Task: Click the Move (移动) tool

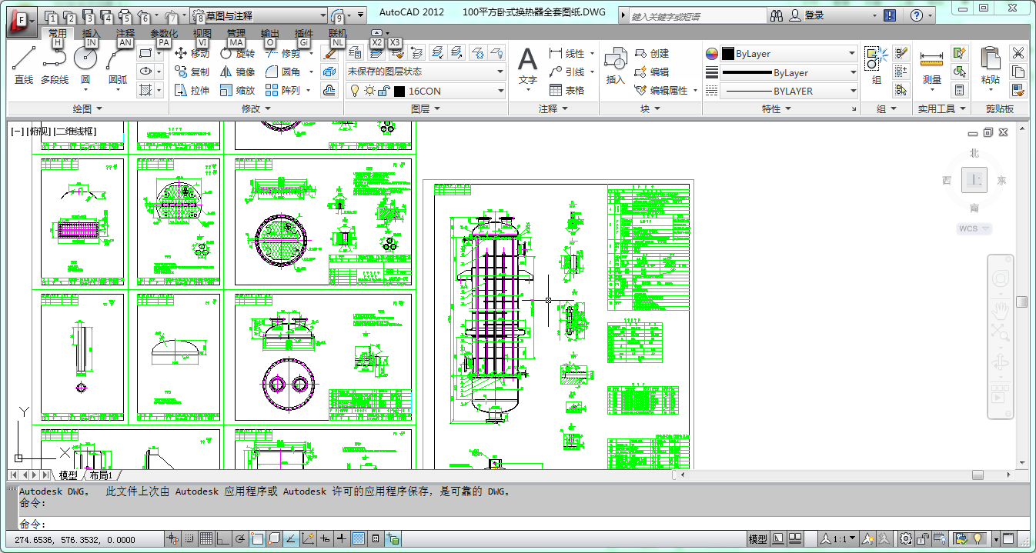Action: point(192,54)
